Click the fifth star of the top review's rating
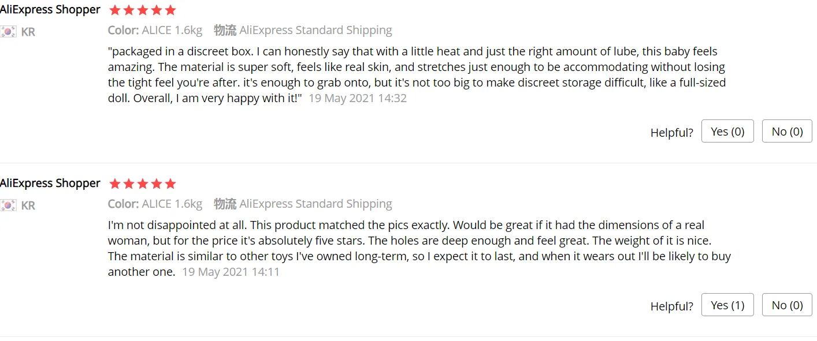The height and width of the screenshot is (341, 817). [170, 10]
